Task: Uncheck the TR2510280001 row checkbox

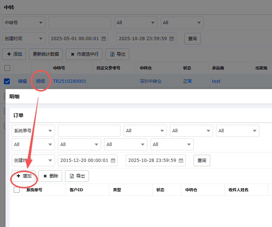Action: point(7,81)
